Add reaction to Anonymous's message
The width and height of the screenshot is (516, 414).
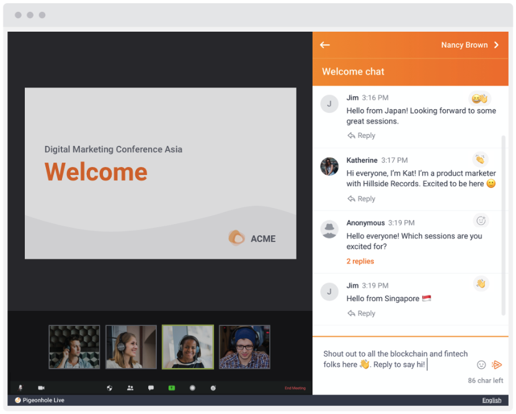tap(481, 220)
